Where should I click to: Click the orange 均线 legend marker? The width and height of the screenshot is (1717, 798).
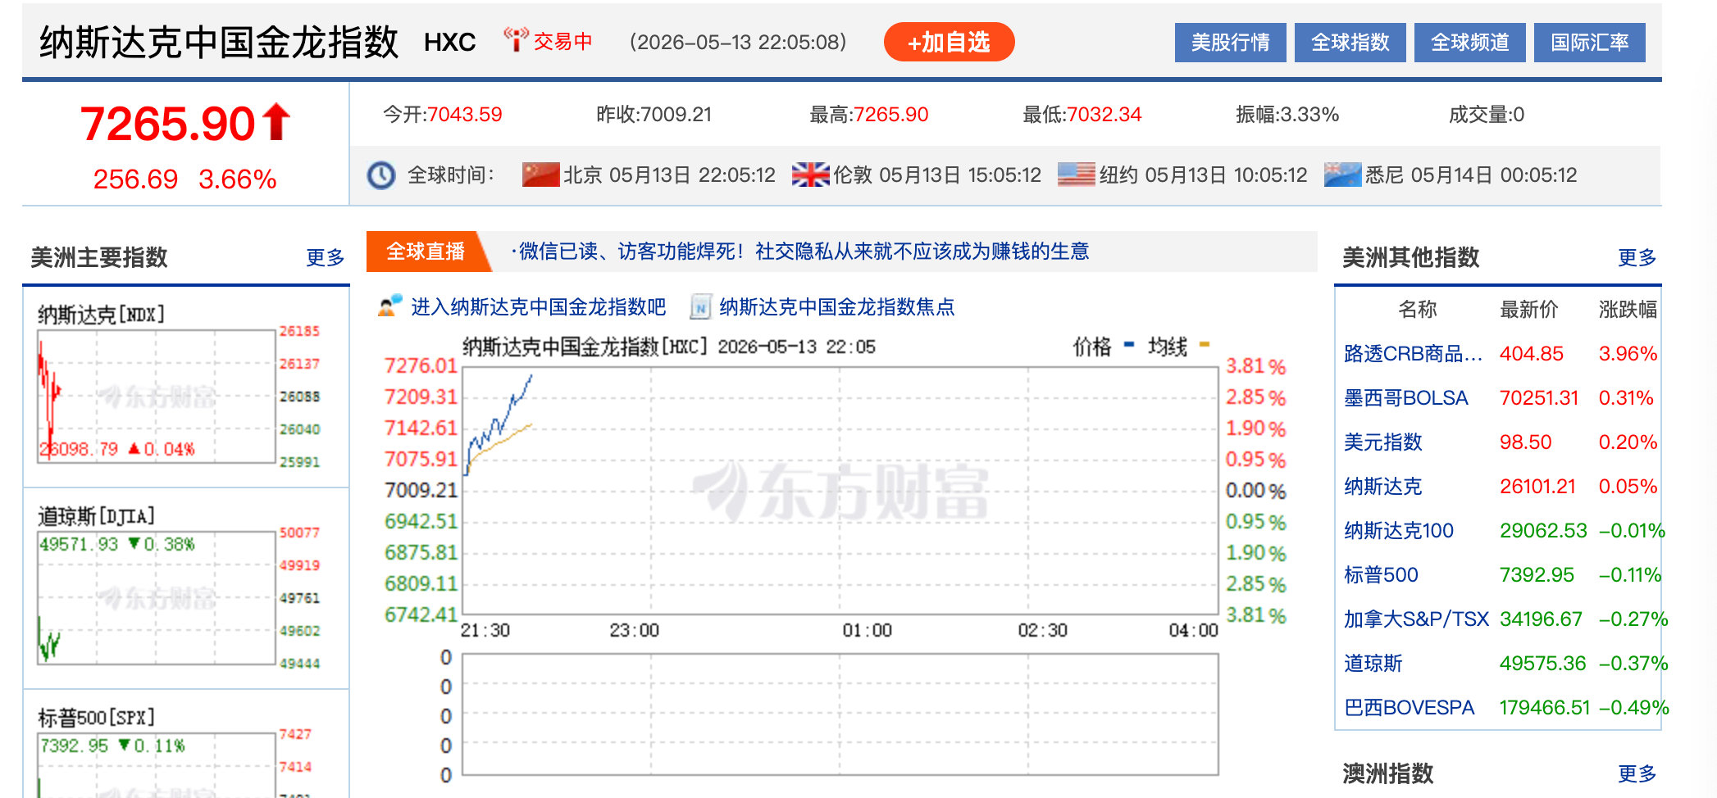[x=1204, y=345]
